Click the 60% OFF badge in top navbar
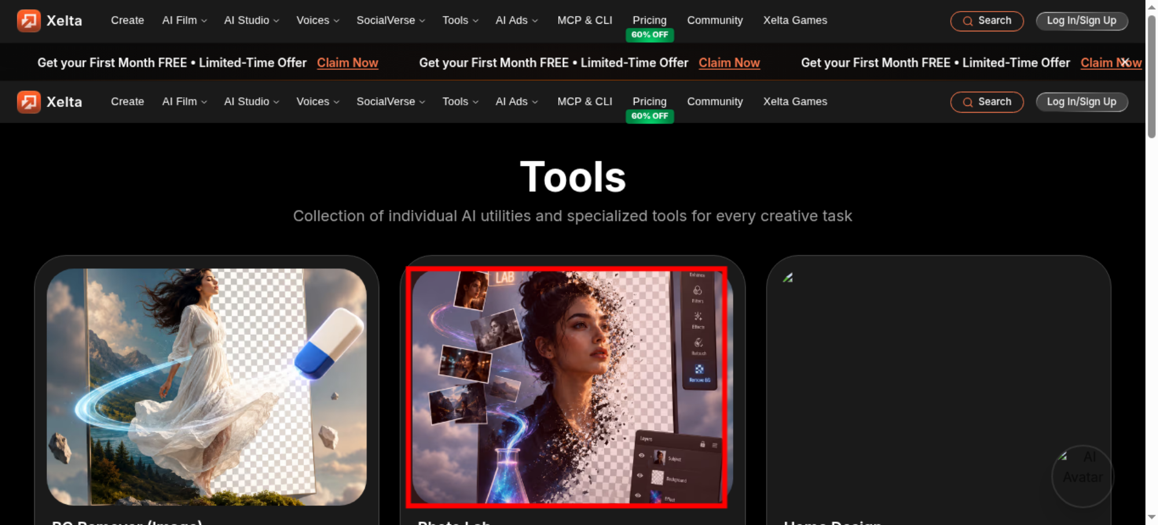This screenshot has height=525, width=1158. [650, 35]
